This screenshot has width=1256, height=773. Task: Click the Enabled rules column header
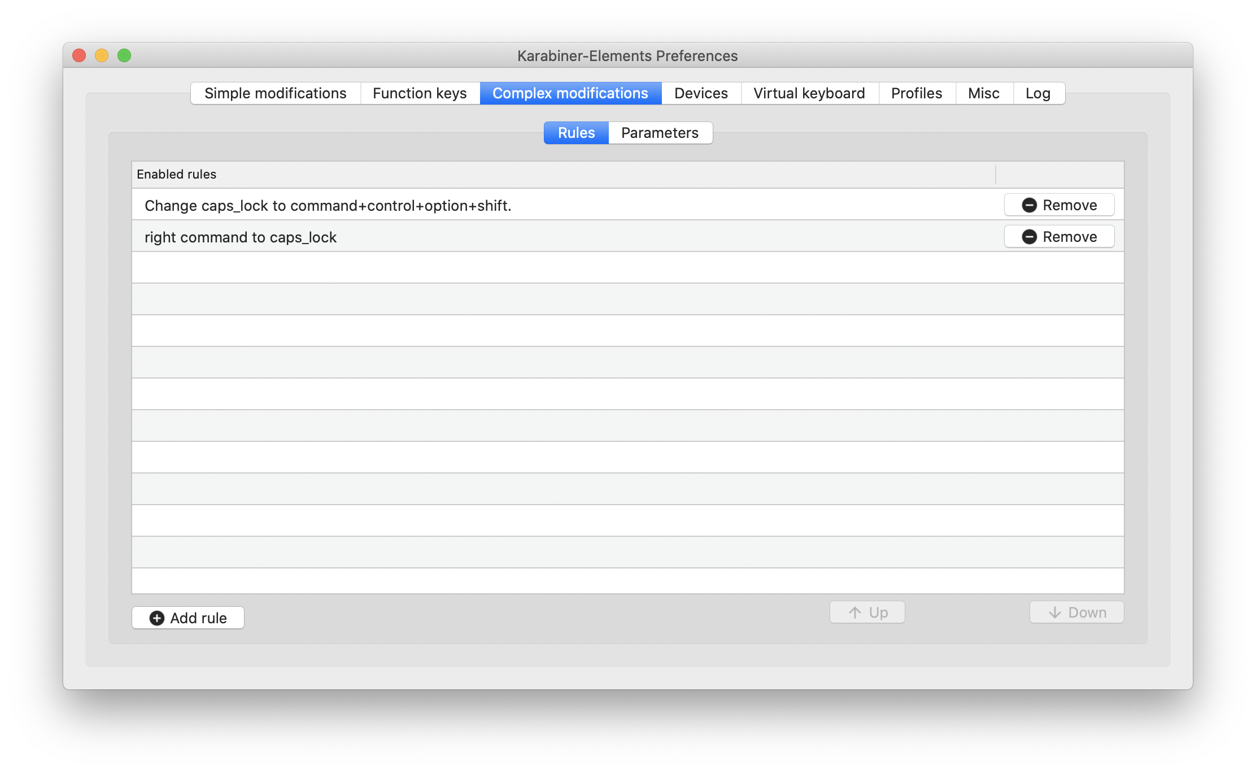coord(176,174)
